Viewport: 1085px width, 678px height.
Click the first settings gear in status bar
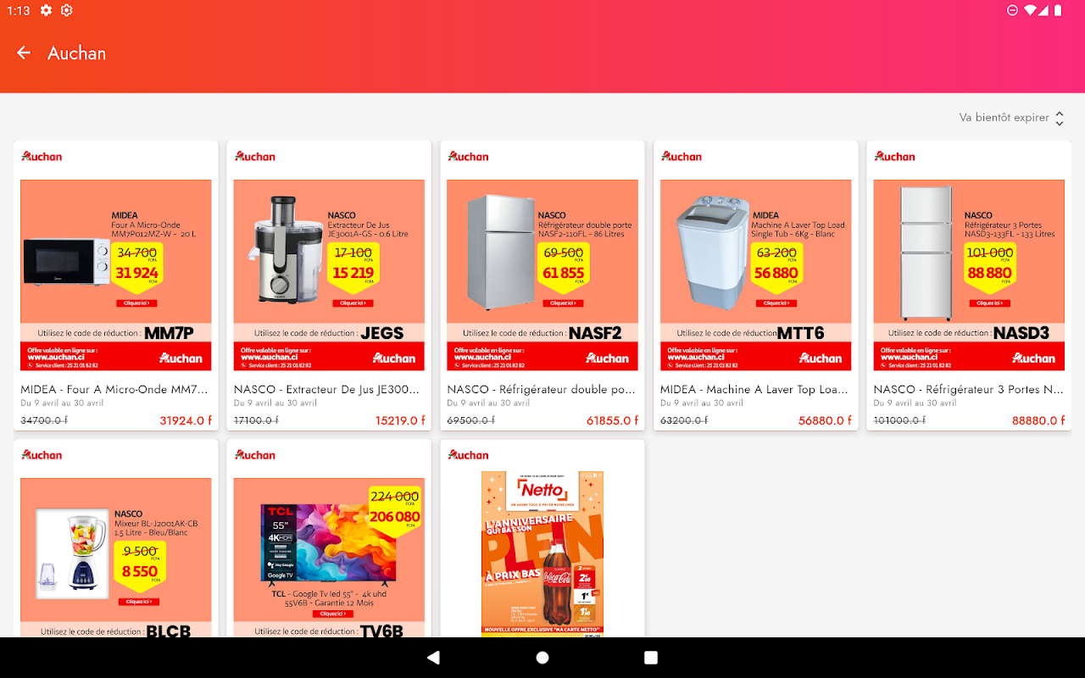click(x=46, y=10)
